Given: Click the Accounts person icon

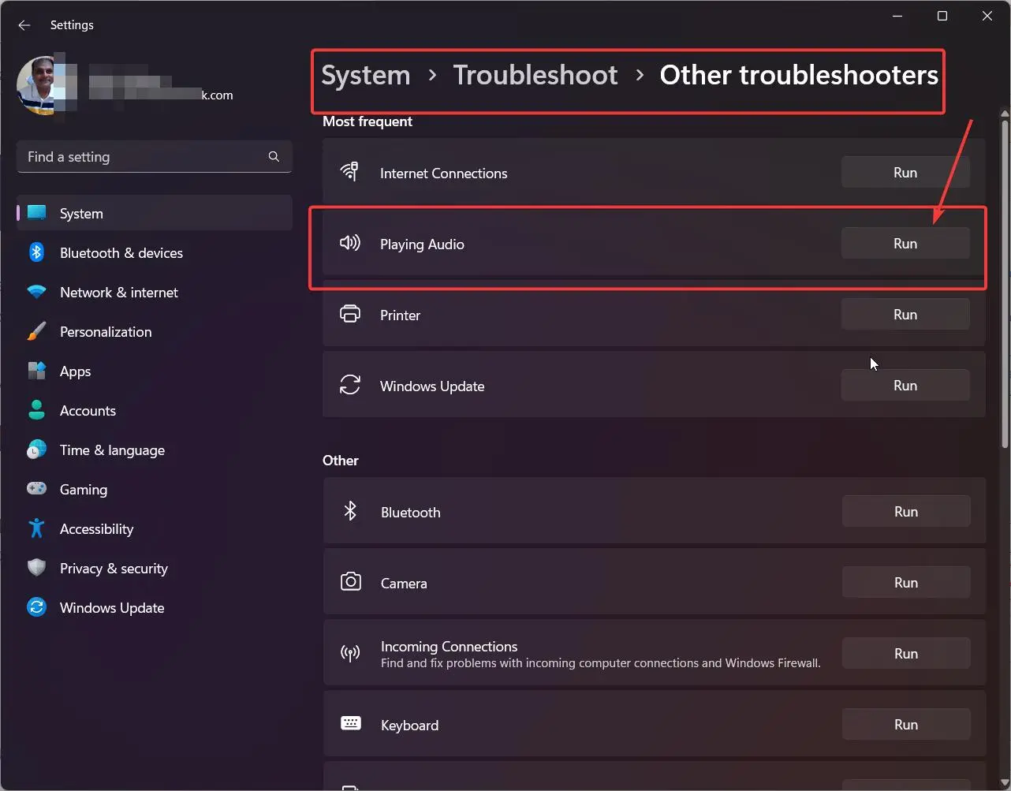Looking at the screenshot, I should pos(37,410).
